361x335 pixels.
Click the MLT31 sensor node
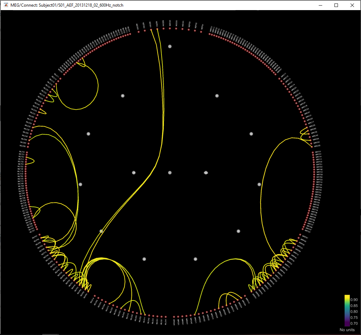[x=27, y=152]
